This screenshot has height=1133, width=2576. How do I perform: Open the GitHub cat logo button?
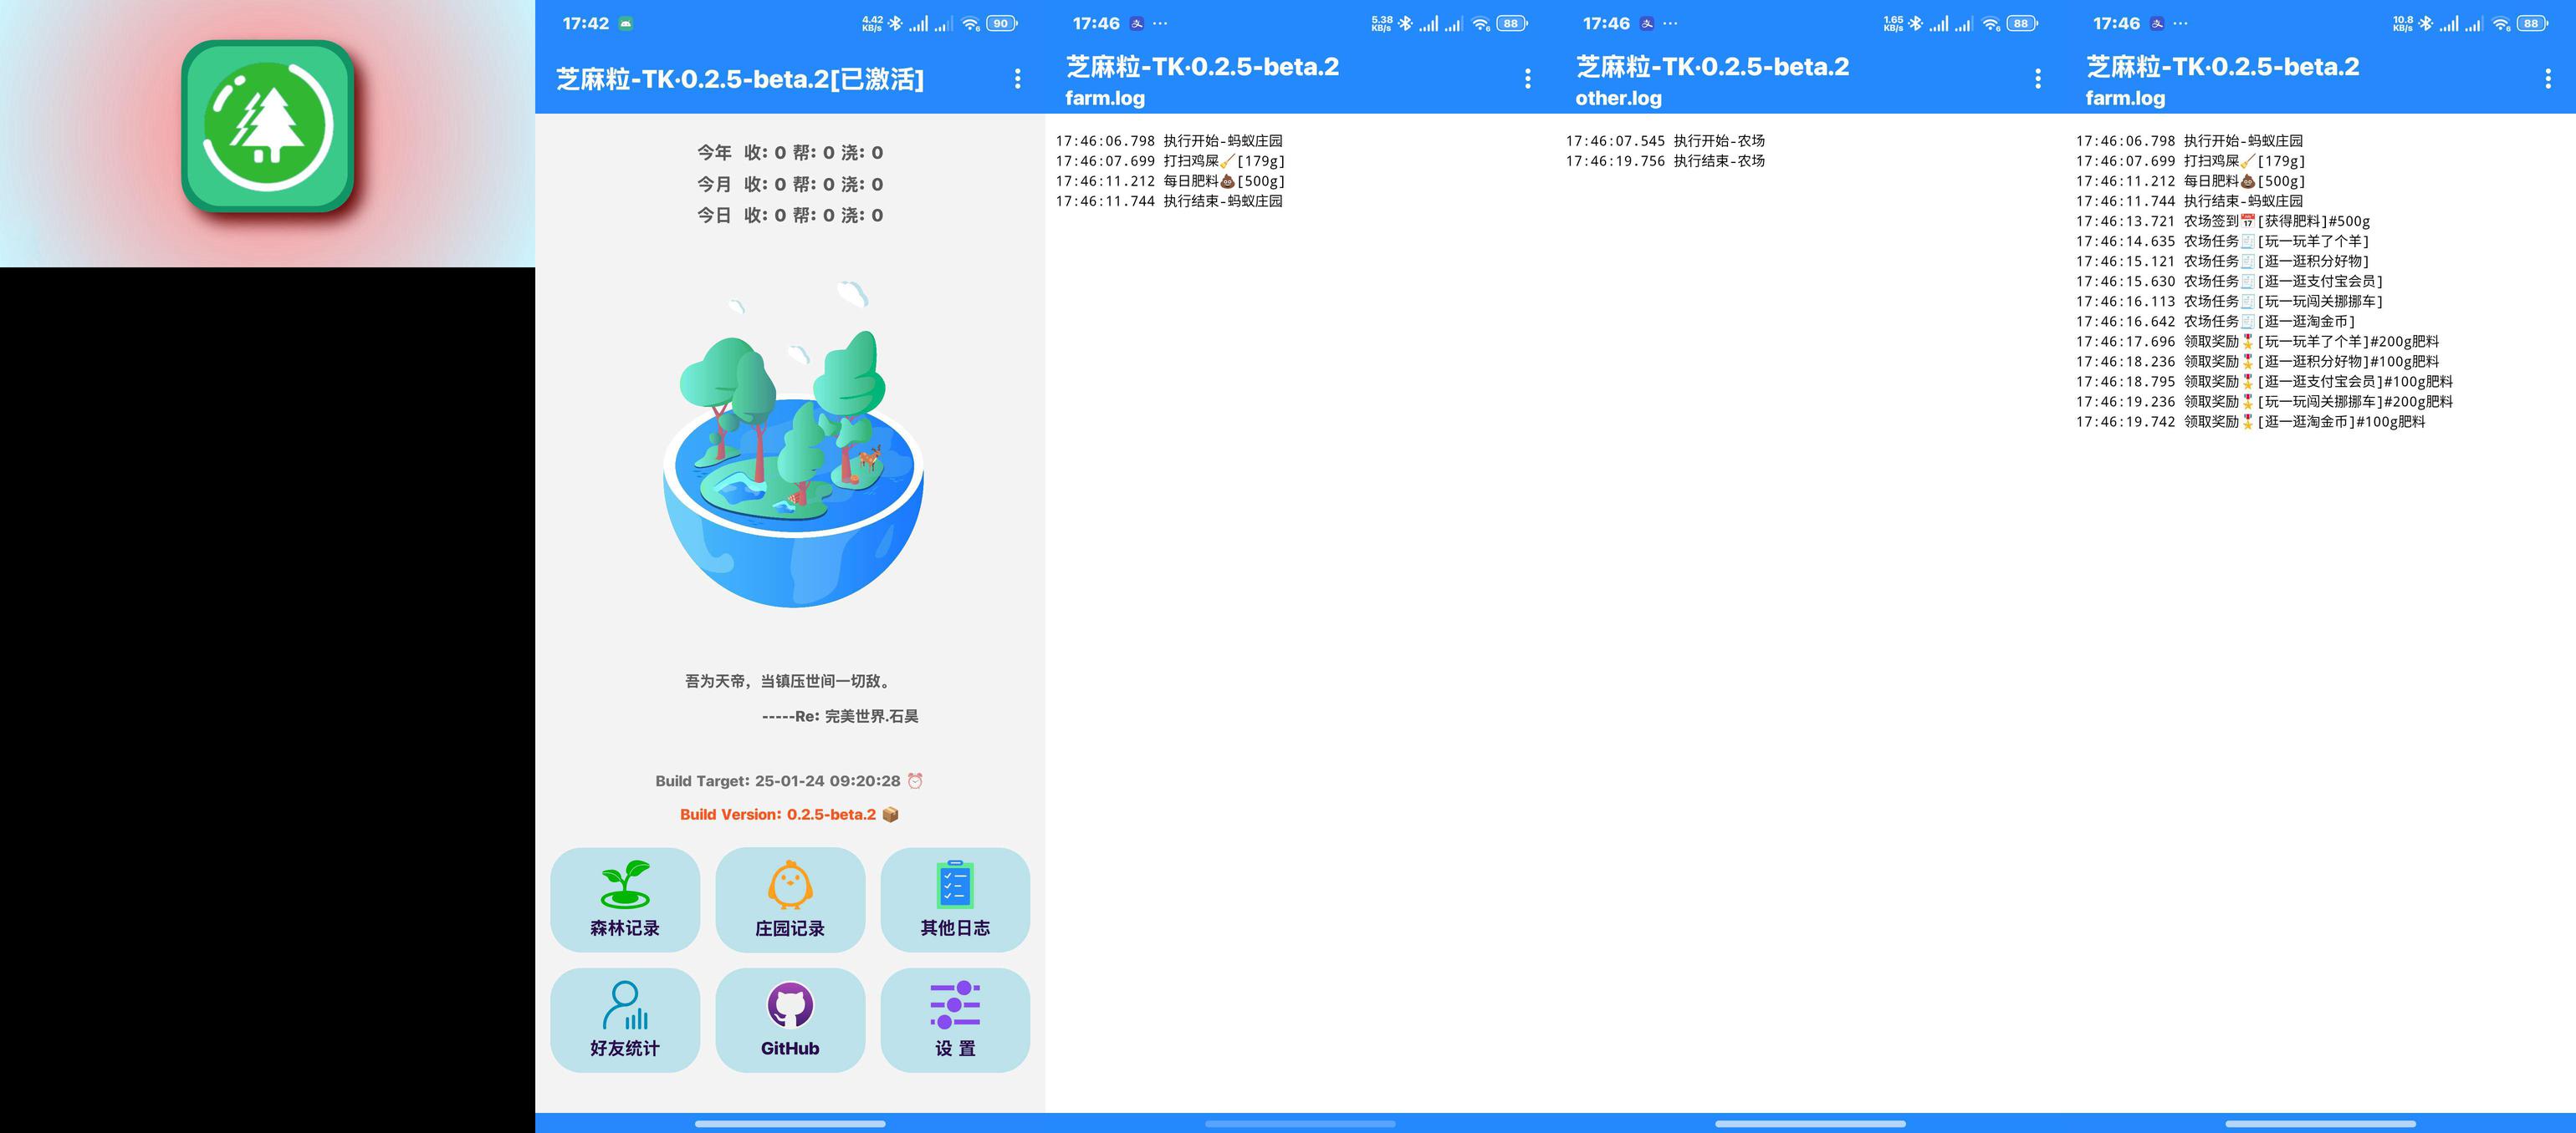pos(790,1006)
